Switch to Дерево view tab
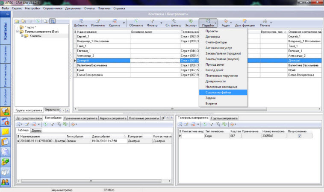This screenshot has width=324, height=192. 36,131
